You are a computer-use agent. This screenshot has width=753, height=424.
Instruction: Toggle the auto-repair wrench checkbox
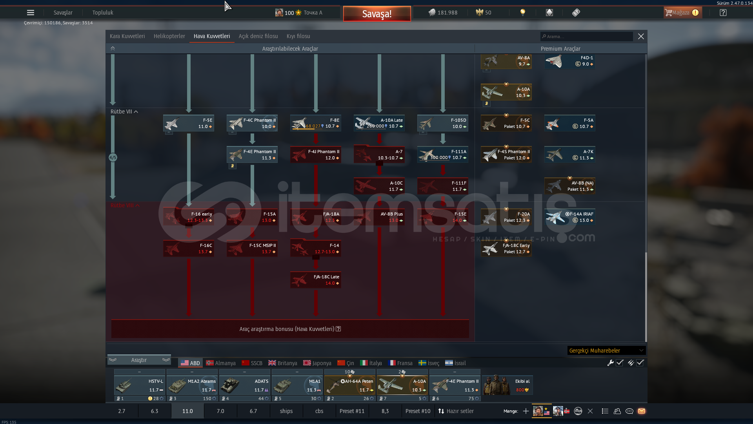pyautogui.click(x=620, y=363)
